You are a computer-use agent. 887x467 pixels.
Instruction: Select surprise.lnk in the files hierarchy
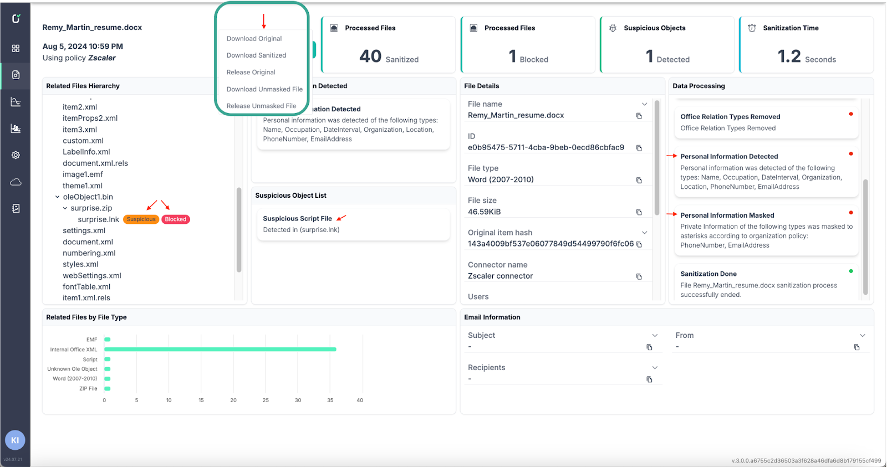click(x=98, y=219)
